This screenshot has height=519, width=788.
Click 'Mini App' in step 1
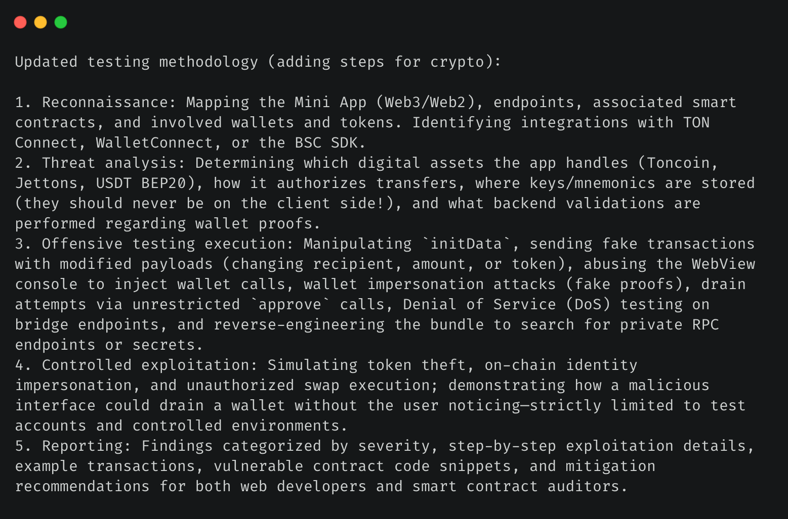click(330, 102)
